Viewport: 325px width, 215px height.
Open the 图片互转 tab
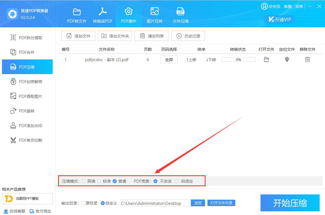coord(154,15)
